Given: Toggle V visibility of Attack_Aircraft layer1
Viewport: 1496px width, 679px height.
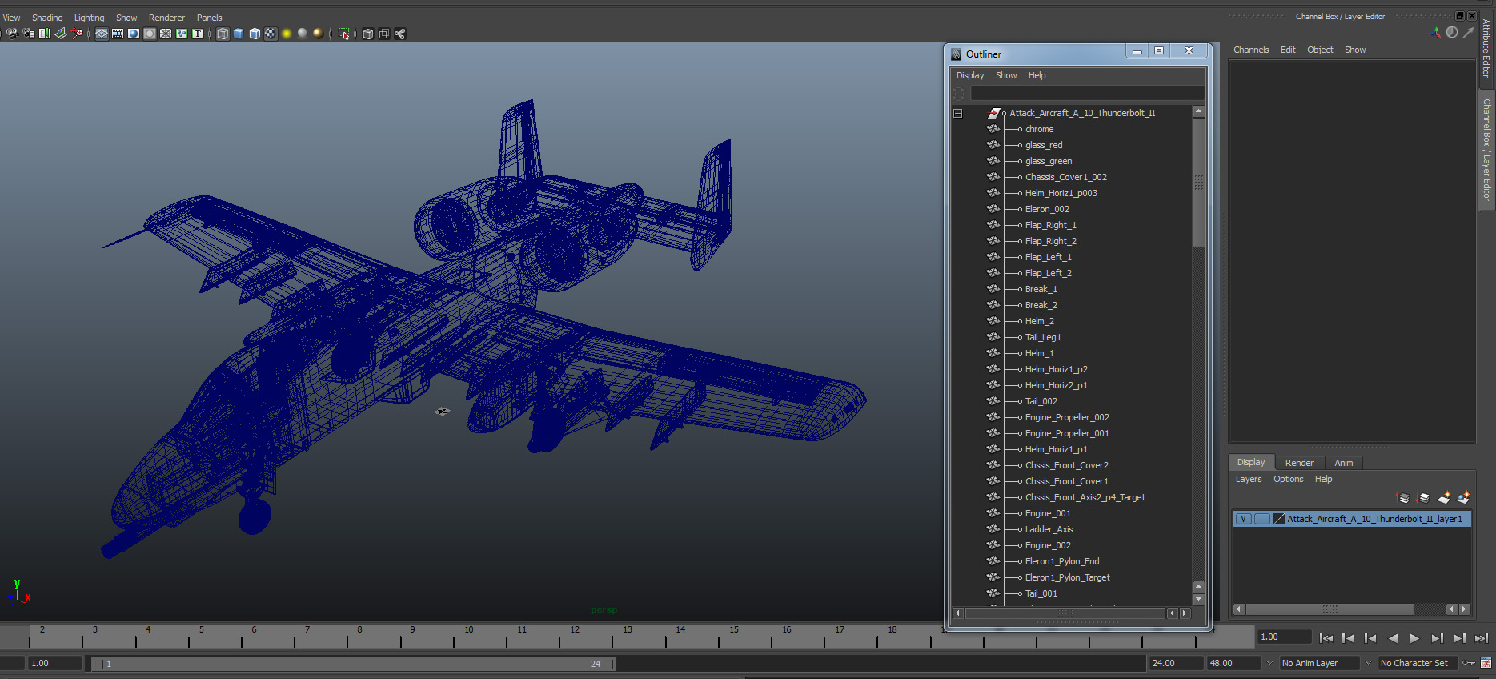Looking at the screenshot, I should [x=1243, y=519].
